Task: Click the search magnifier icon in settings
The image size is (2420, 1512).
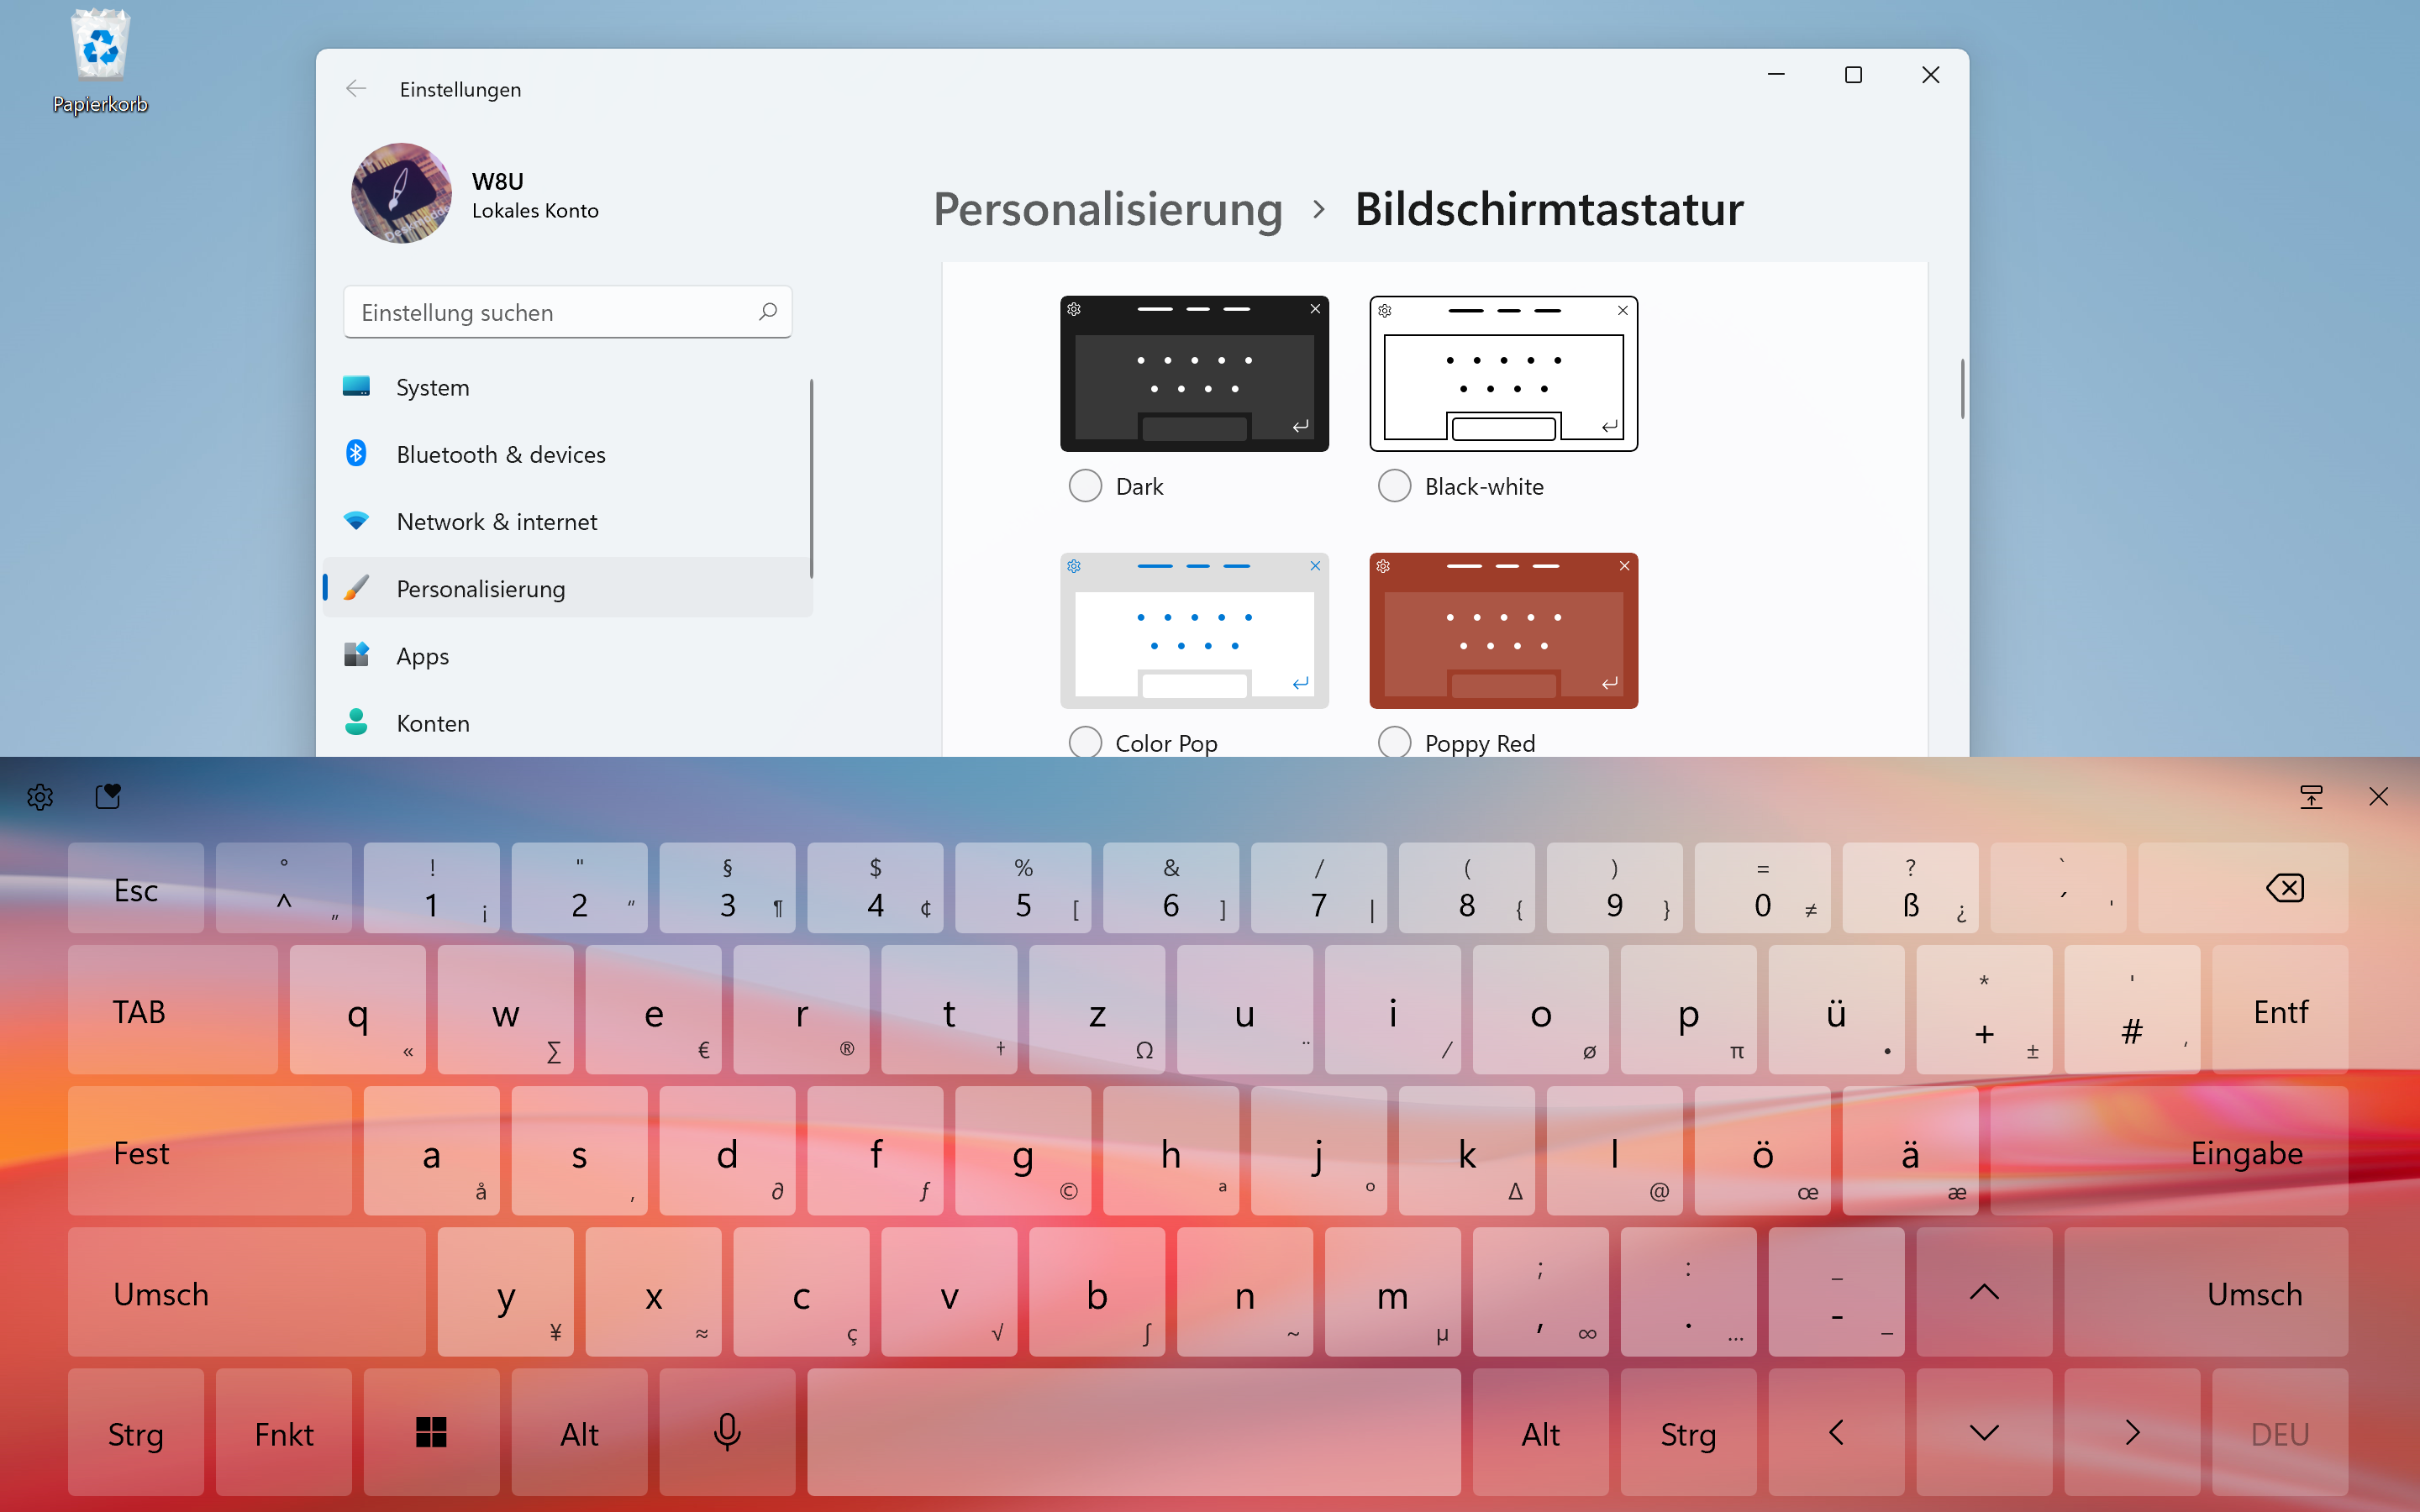Action: [767, 312]
